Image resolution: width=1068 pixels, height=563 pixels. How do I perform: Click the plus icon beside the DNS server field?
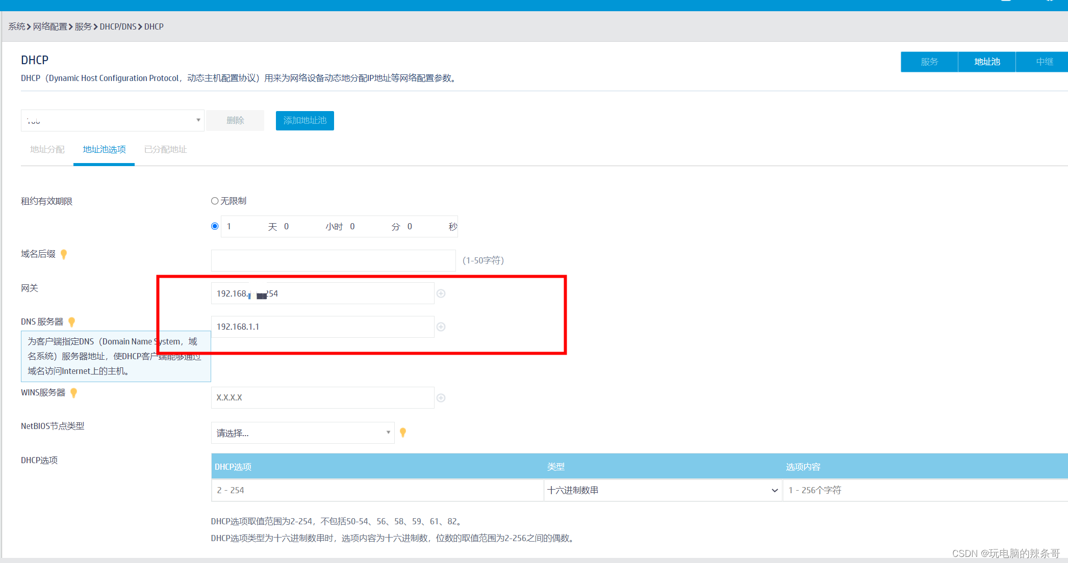[441, 327]
